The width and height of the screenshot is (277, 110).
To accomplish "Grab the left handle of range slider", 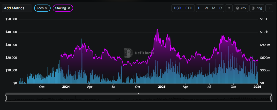I will click(x=6, y=98).
